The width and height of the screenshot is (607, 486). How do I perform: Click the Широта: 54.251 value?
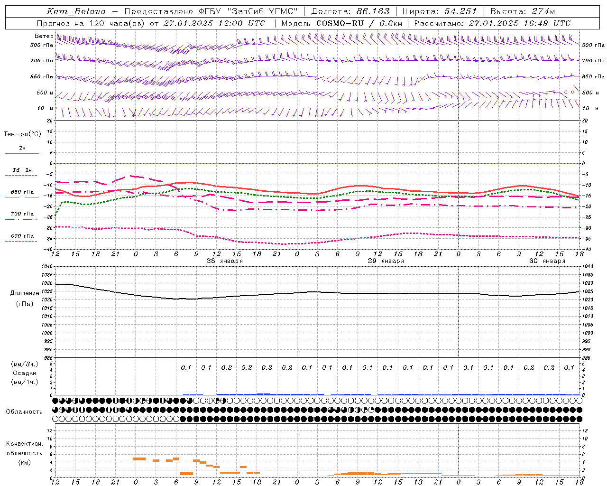(440, 11)
